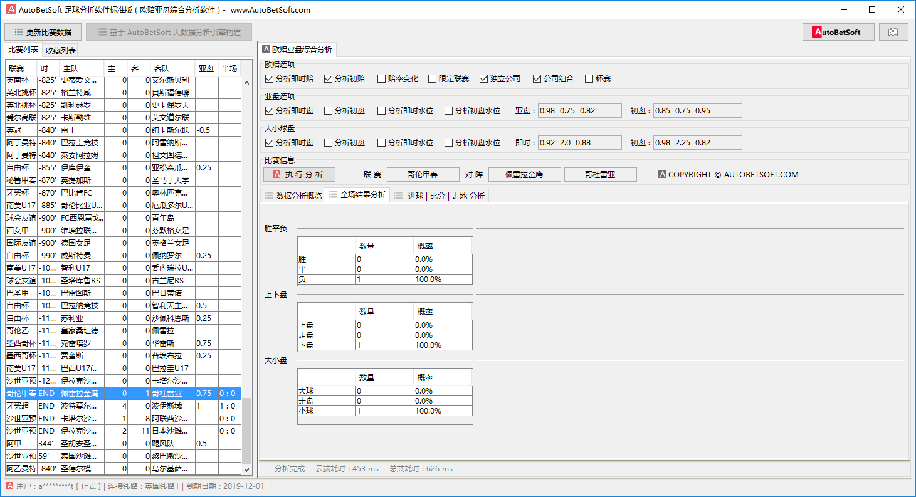The height and width of the screenshot is (497, 916).
Task: Open the 进球 | 比分 | 走地 分析 tab
Action: 439,196
